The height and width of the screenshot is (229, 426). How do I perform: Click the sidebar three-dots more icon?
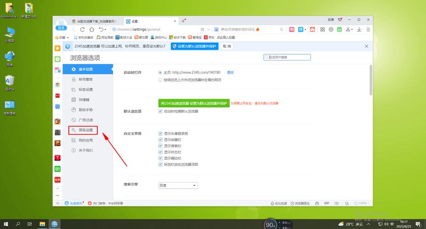(x=57, y=195)
